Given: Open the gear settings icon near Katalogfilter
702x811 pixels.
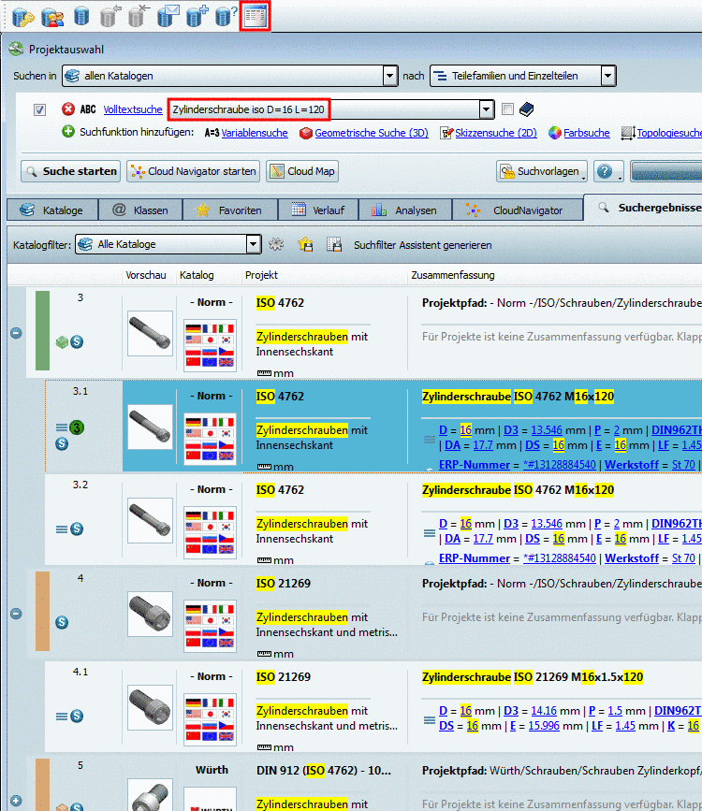Looking at the screenshot, I should pyautogui.click(x=276, y=244).
